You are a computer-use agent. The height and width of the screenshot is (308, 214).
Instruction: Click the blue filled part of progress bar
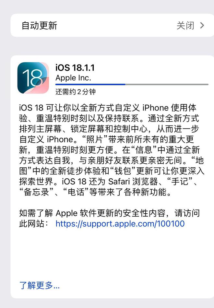90,85
